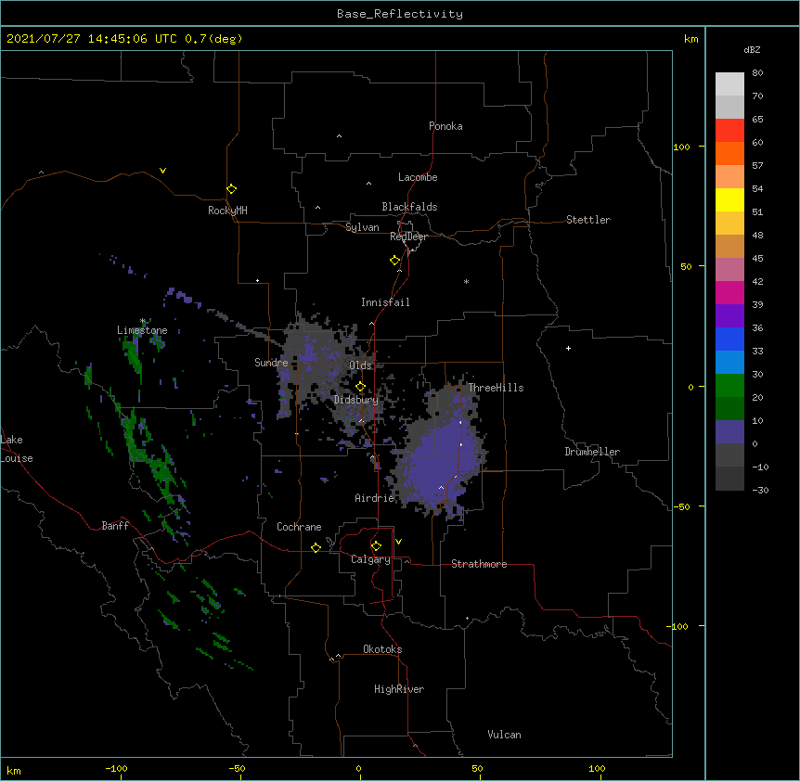
Task: Select the red 65–60 dBZ legend swatch
Action: click(729, 131)
